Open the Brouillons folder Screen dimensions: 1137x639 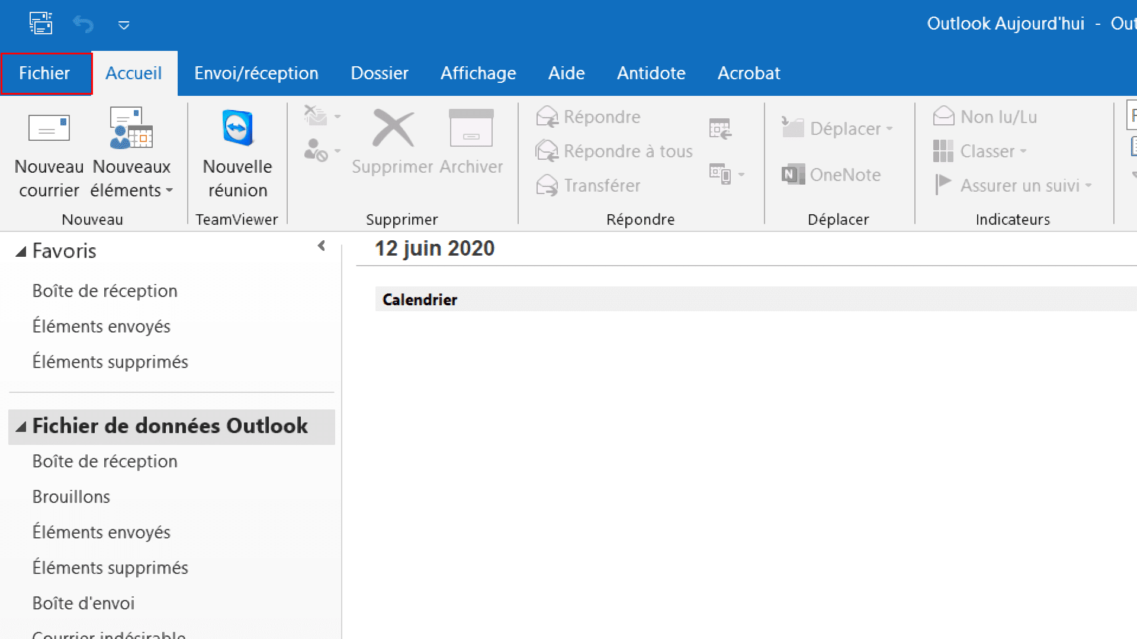[71, 497]
